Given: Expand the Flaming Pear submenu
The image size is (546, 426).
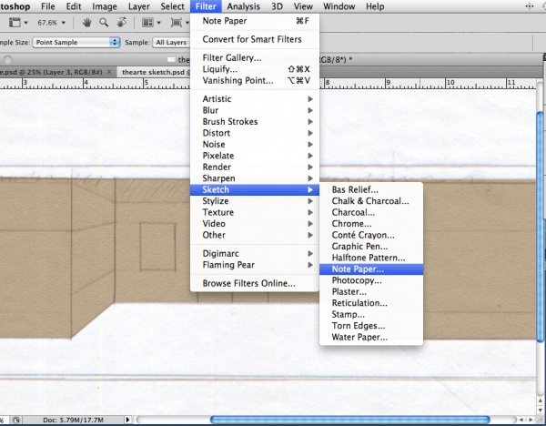Looking at the screenshot, I should click(255, 265).
